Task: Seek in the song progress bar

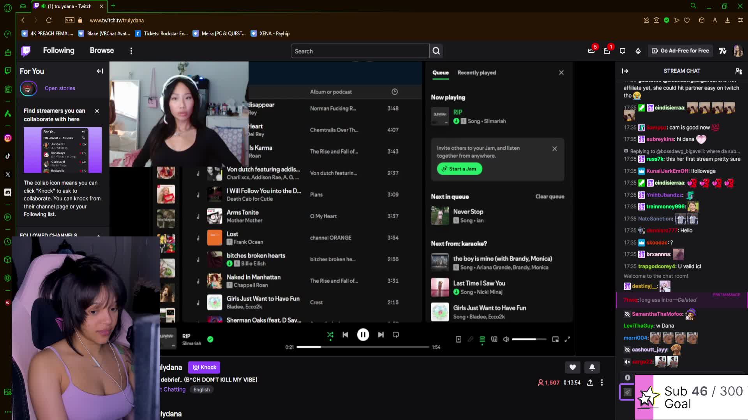Action: (363, 347)
